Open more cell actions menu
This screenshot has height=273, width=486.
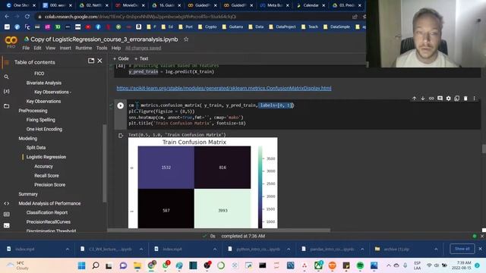[474, 99]
